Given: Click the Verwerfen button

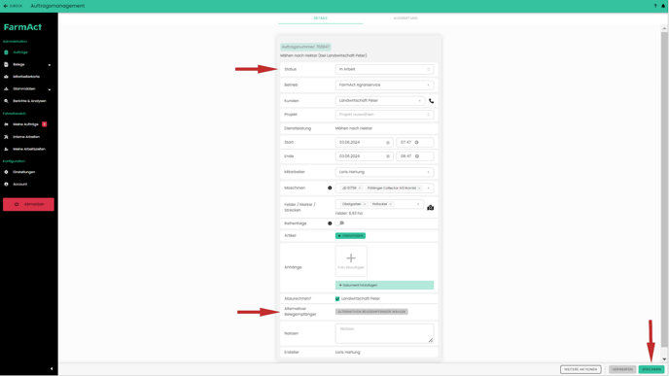Looking at the screenshot, I should [622, 369].
